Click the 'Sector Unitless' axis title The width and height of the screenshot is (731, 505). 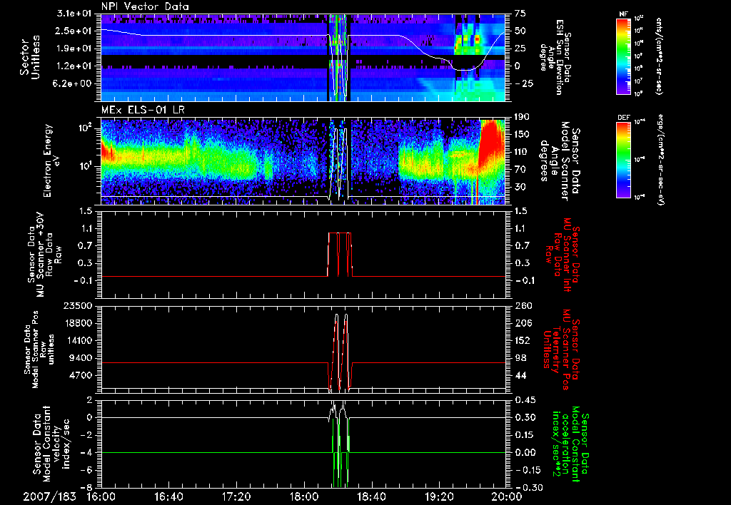(x=30, y=57)
